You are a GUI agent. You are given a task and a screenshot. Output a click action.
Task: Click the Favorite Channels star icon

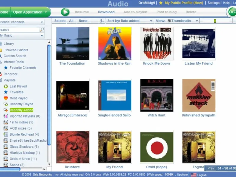point(6,68)
